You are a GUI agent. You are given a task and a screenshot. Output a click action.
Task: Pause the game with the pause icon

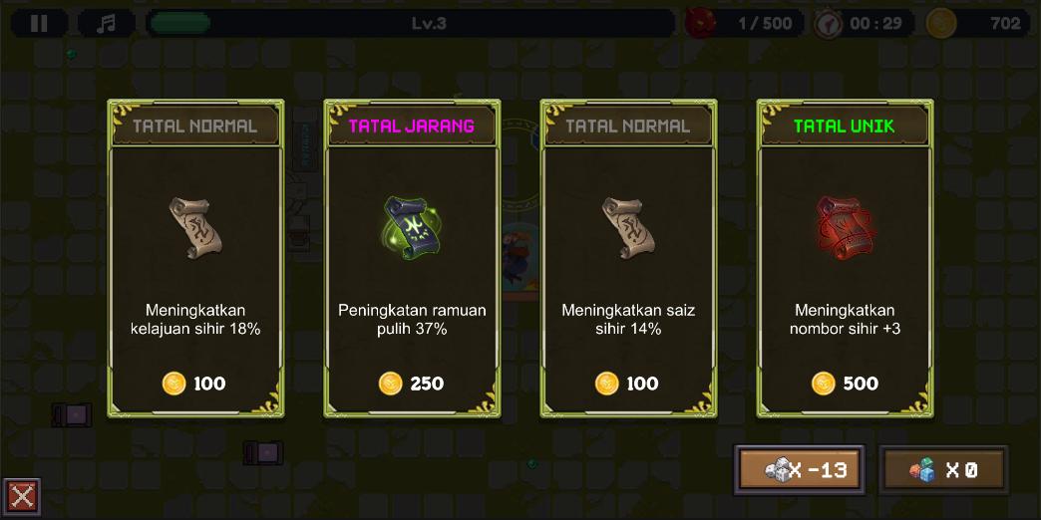coord(39,24)
